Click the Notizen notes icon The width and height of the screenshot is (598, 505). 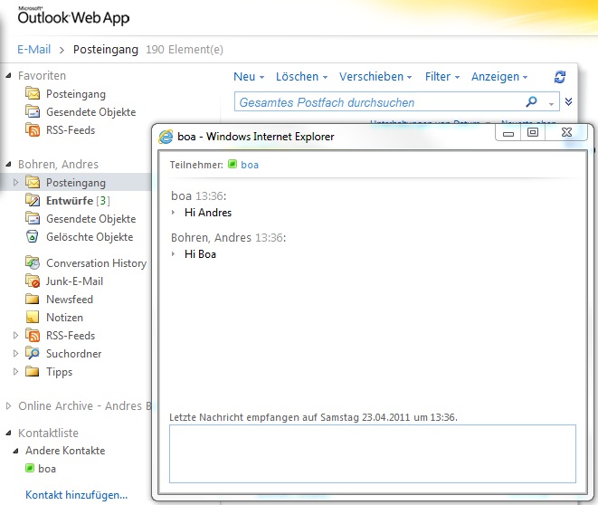(x=33, y=317)
